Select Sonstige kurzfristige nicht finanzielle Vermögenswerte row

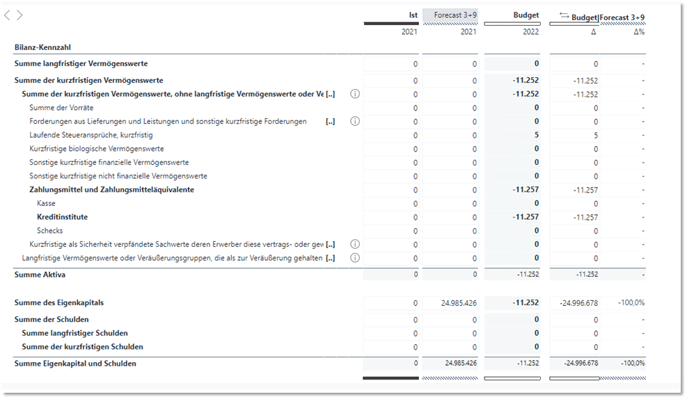coord(118,176)
